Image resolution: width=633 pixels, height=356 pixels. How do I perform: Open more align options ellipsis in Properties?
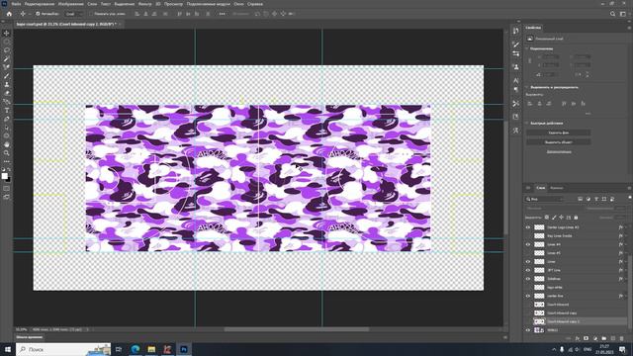pyautogui.click(x=588, y=114)
